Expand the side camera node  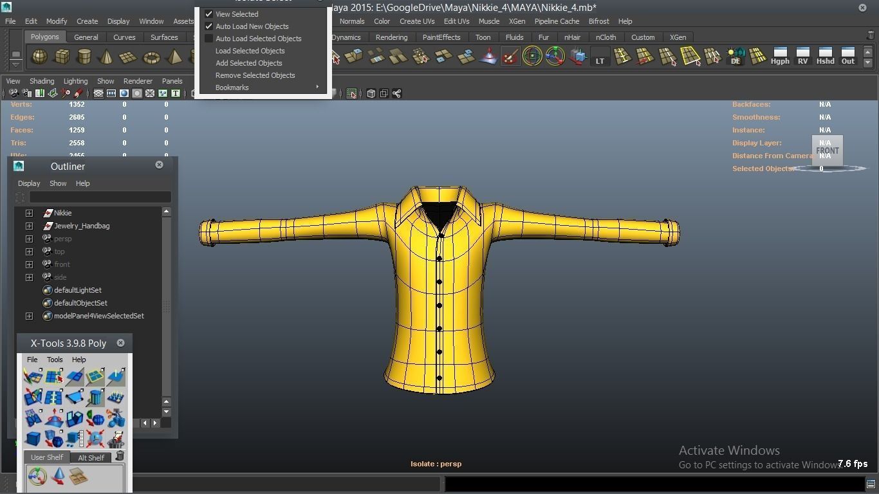tap(29, 277)
